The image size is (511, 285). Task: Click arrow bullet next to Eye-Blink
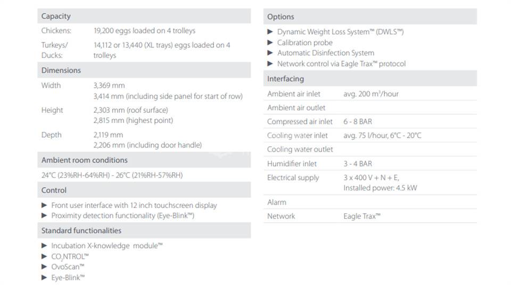44,278
